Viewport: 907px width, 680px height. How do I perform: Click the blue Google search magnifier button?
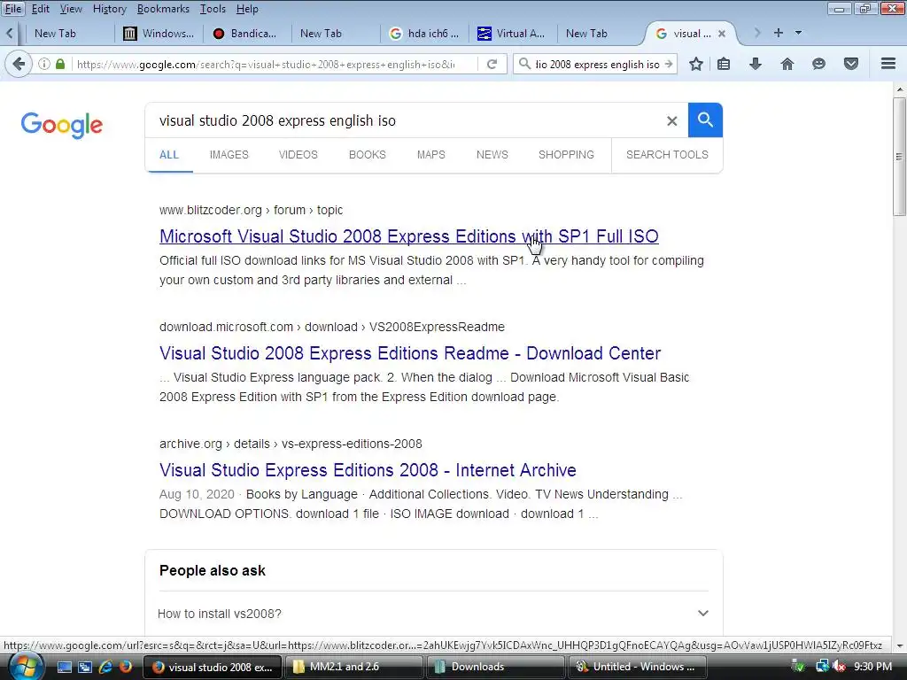coord(705,120)
